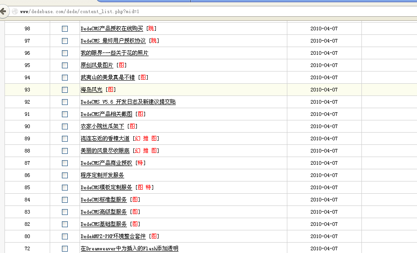Click the site globe icon in address bar
The height and width of the screenshot is (253, 417).
15,11
